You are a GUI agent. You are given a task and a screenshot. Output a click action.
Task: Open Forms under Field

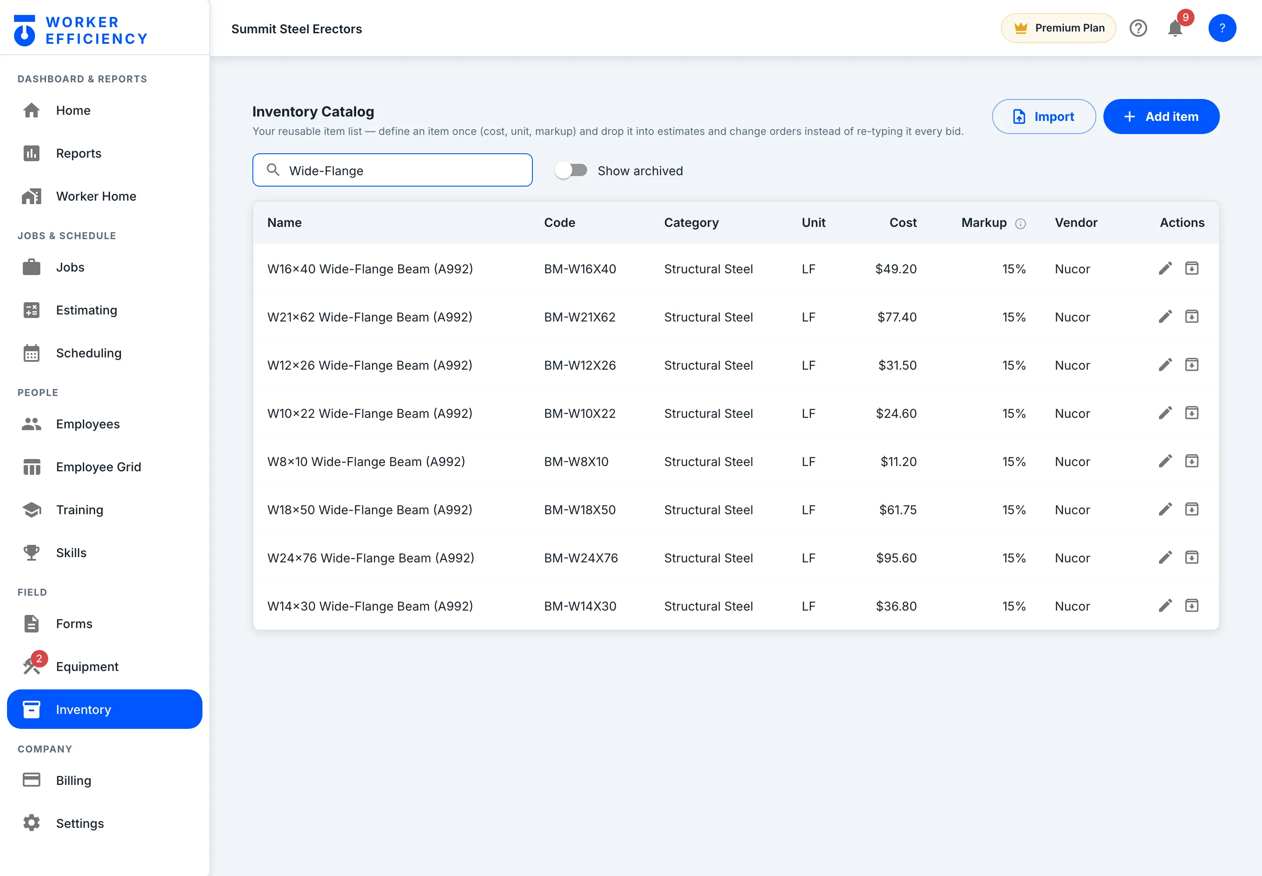click(x=104, y=624)
